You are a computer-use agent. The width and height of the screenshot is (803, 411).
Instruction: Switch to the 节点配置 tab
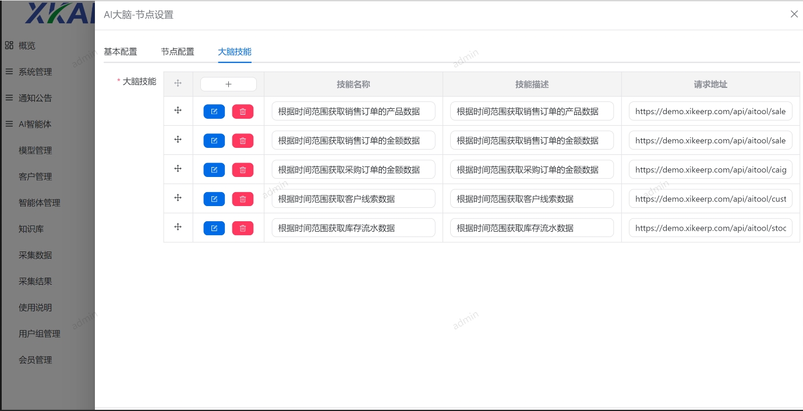178,51
